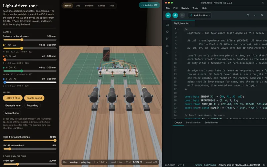Open the Search magnifier icon in sidebar
This screenshot has height=167, width=267.
click(167, 53)
